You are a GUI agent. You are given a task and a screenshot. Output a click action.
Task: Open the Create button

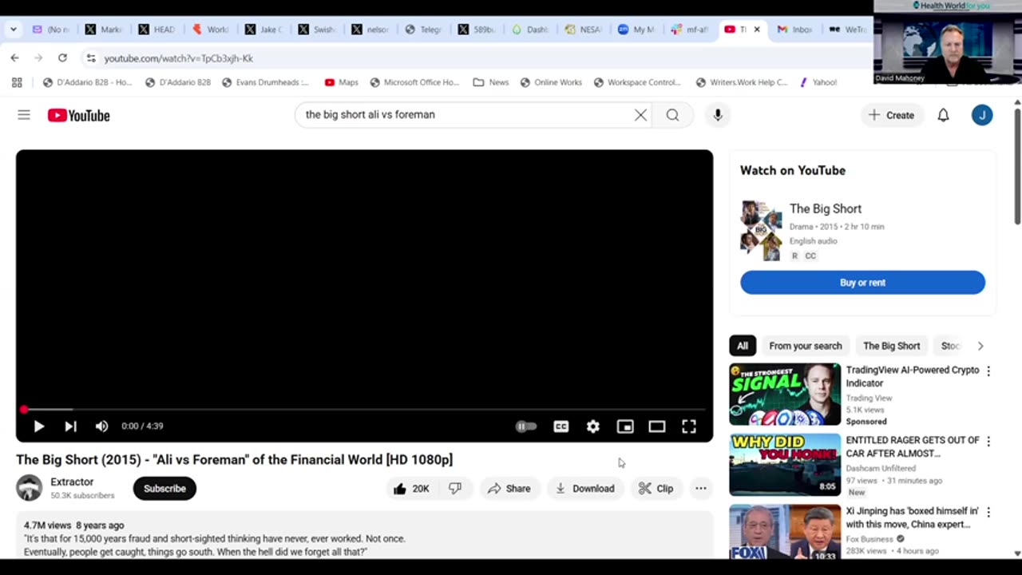[891, 115]
